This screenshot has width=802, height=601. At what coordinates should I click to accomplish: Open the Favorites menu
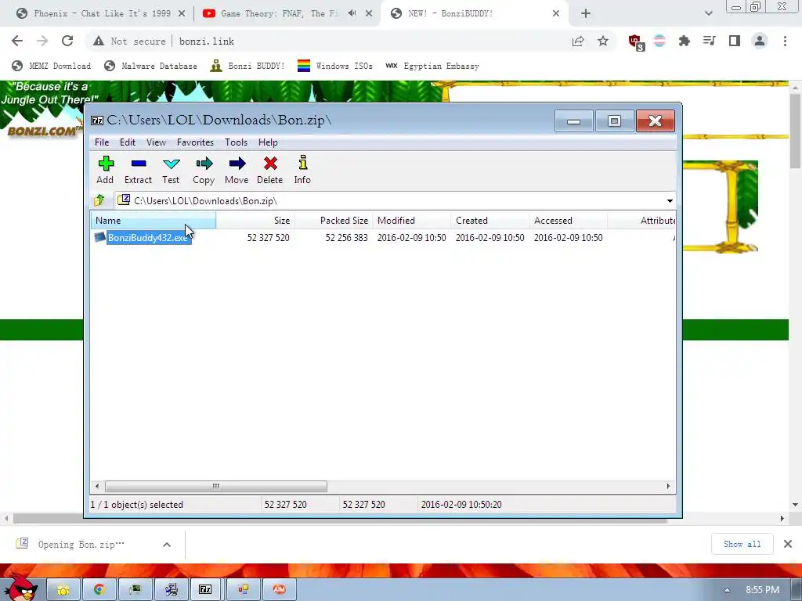coord(195,142)
